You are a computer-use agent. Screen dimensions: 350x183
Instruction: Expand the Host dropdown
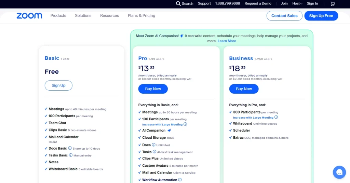pos(297,4)
